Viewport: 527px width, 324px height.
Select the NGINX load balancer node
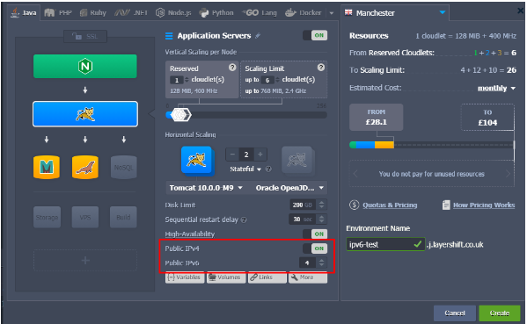tap(85, 67)
